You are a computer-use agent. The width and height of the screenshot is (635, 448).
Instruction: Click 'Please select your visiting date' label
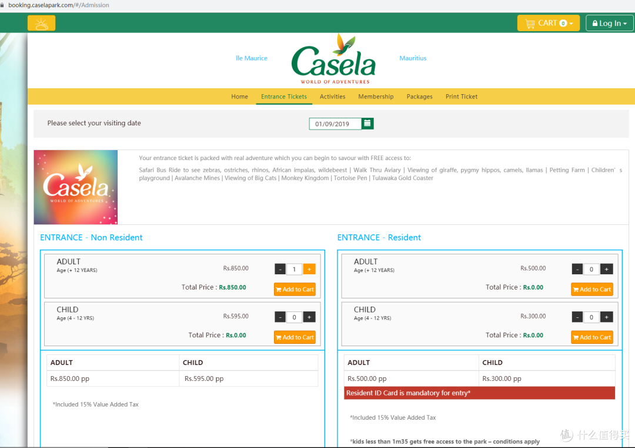pos(94,123)
